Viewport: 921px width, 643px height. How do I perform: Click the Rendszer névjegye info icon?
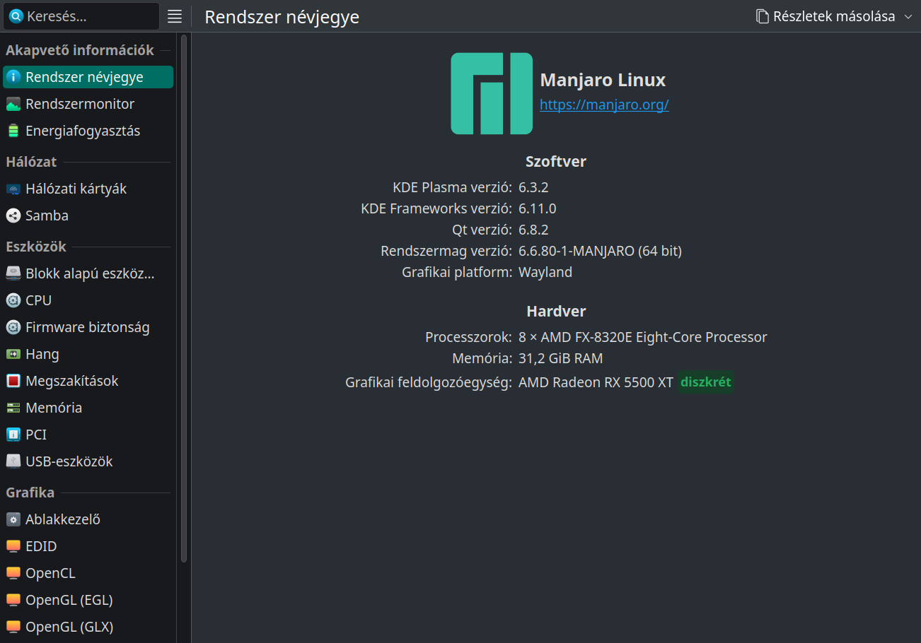point(13,77)
